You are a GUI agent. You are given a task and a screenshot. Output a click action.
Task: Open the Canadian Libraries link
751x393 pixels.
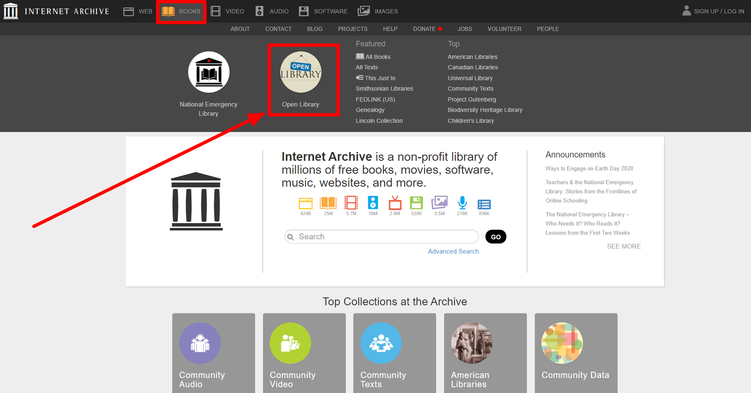(473, 67)
